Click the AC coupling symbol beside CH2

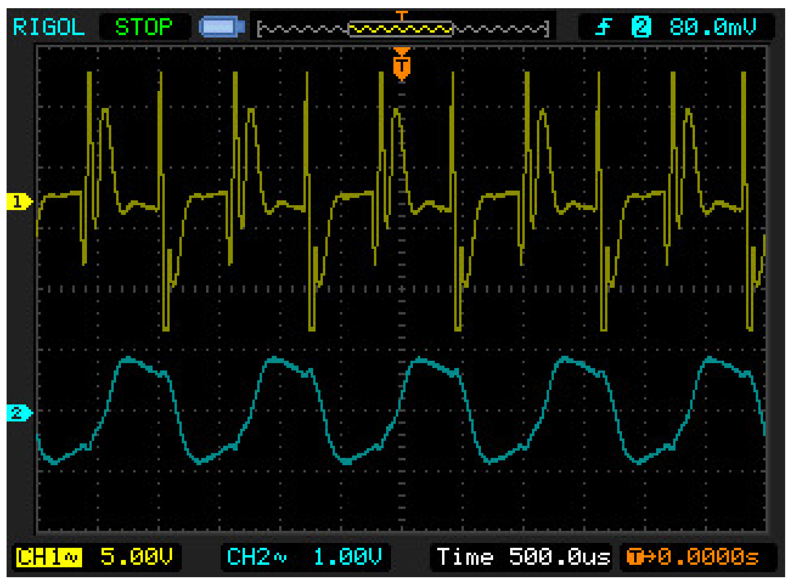[x=280, y=557]
